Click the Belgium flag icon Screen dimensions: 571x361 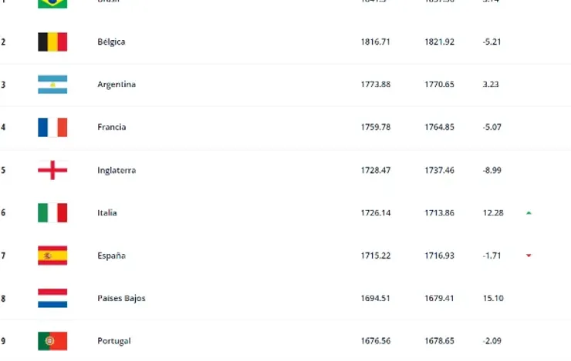pyautogui.click(x=52, y=42)
